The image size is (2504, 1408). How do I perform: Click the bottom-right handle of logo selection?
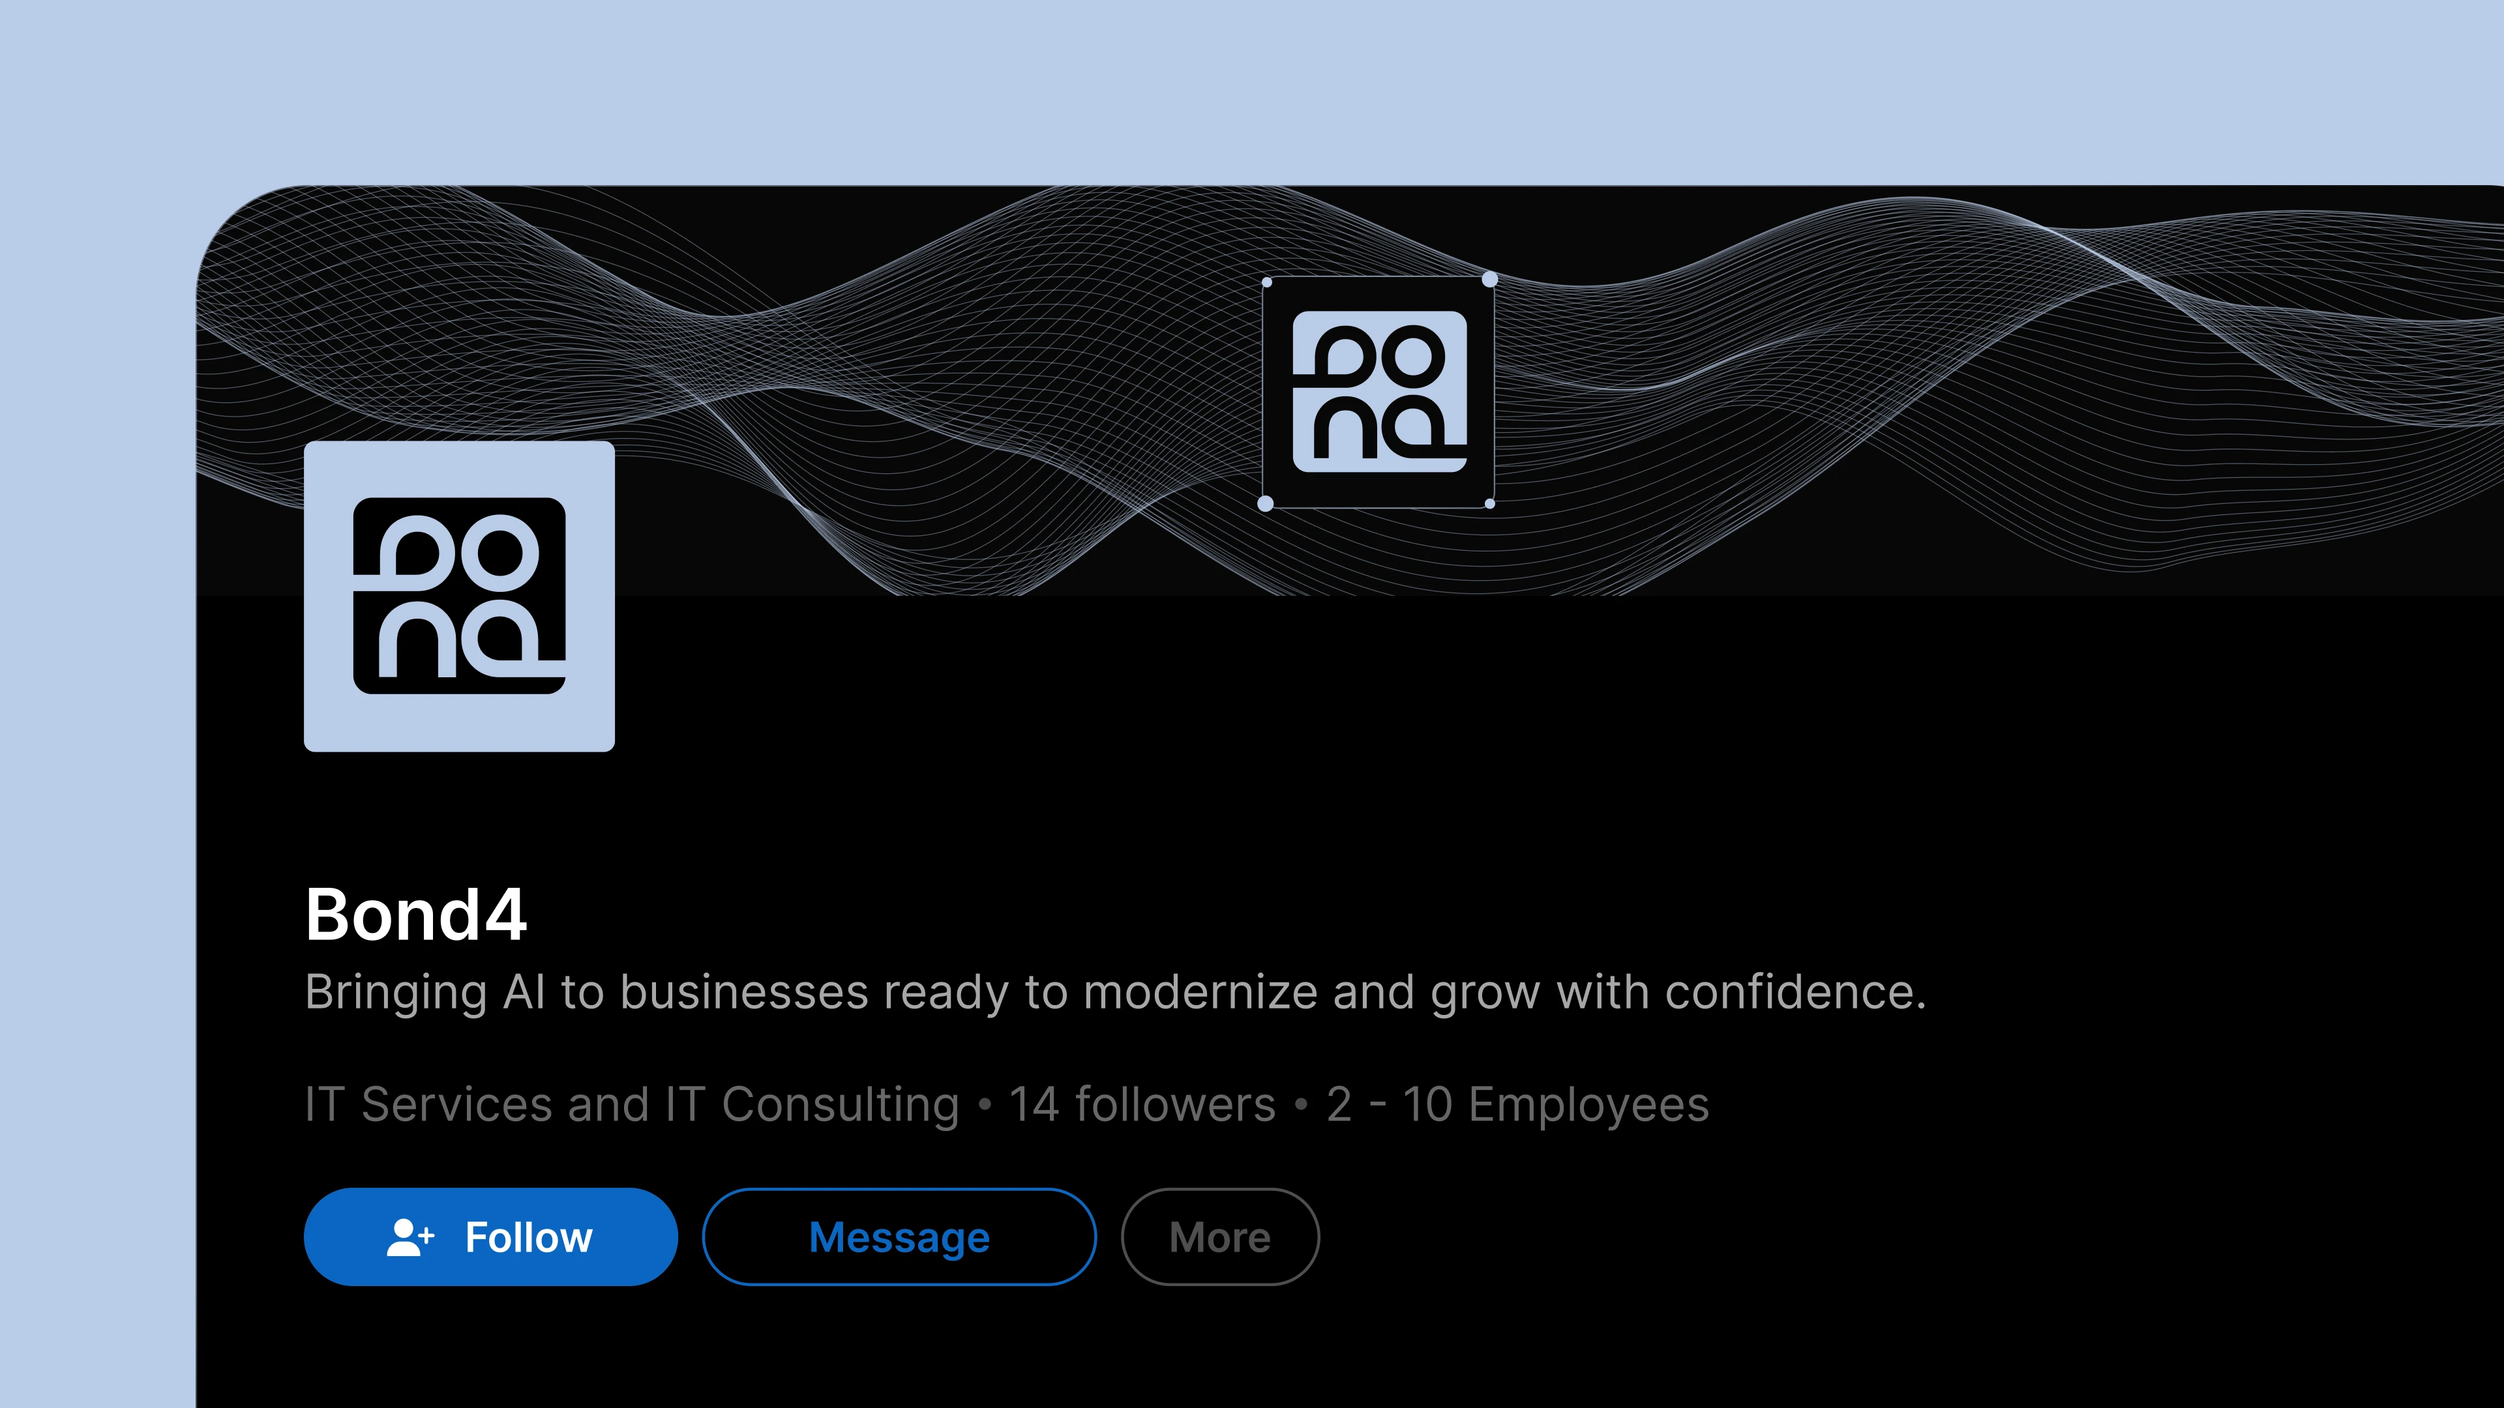point(1490,503)
